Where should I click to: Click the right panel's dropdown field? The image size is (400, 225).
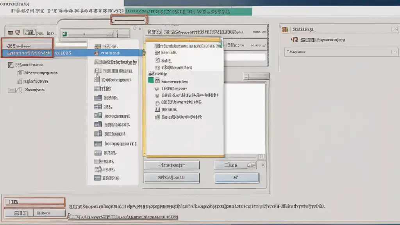click(341, 52)
